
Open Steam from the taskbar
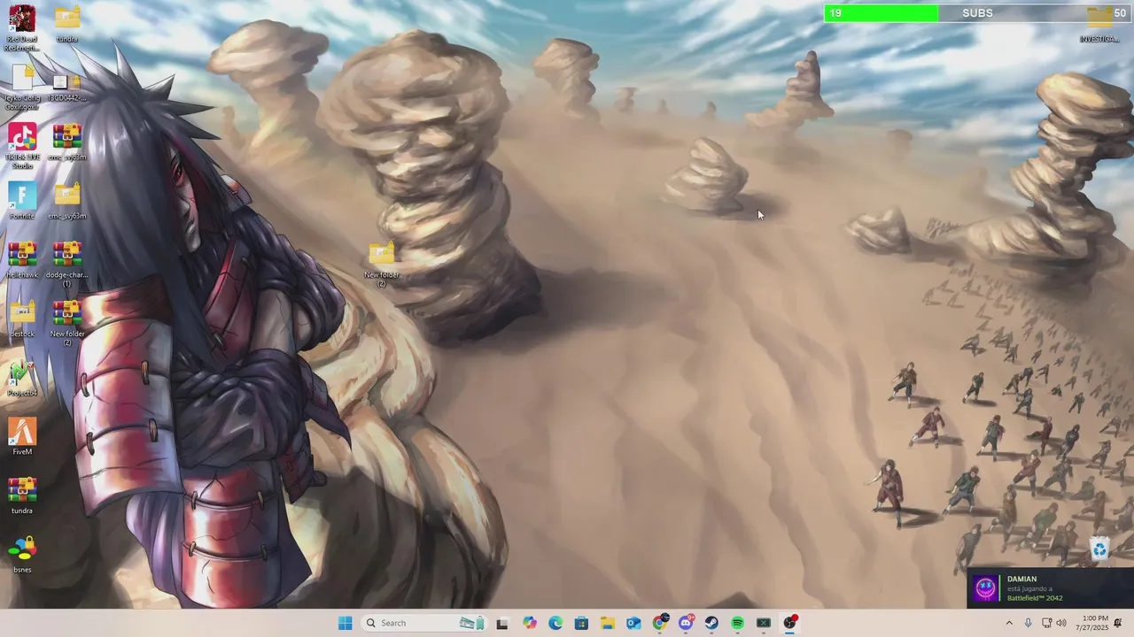[x=711, y=623]
